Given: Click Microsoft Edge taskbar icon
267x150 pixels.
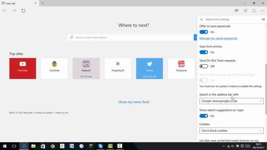Looking at the screenshot, I should tap(24, 146).
